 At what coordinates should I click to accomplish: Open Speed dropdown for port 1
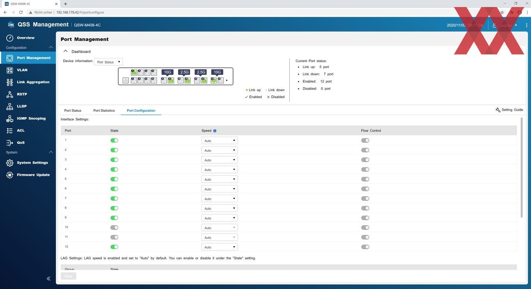point(219,141)
